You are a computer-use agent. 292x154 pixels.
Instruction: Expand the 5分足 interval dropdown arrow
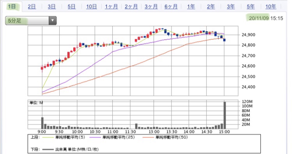point(53,21)
